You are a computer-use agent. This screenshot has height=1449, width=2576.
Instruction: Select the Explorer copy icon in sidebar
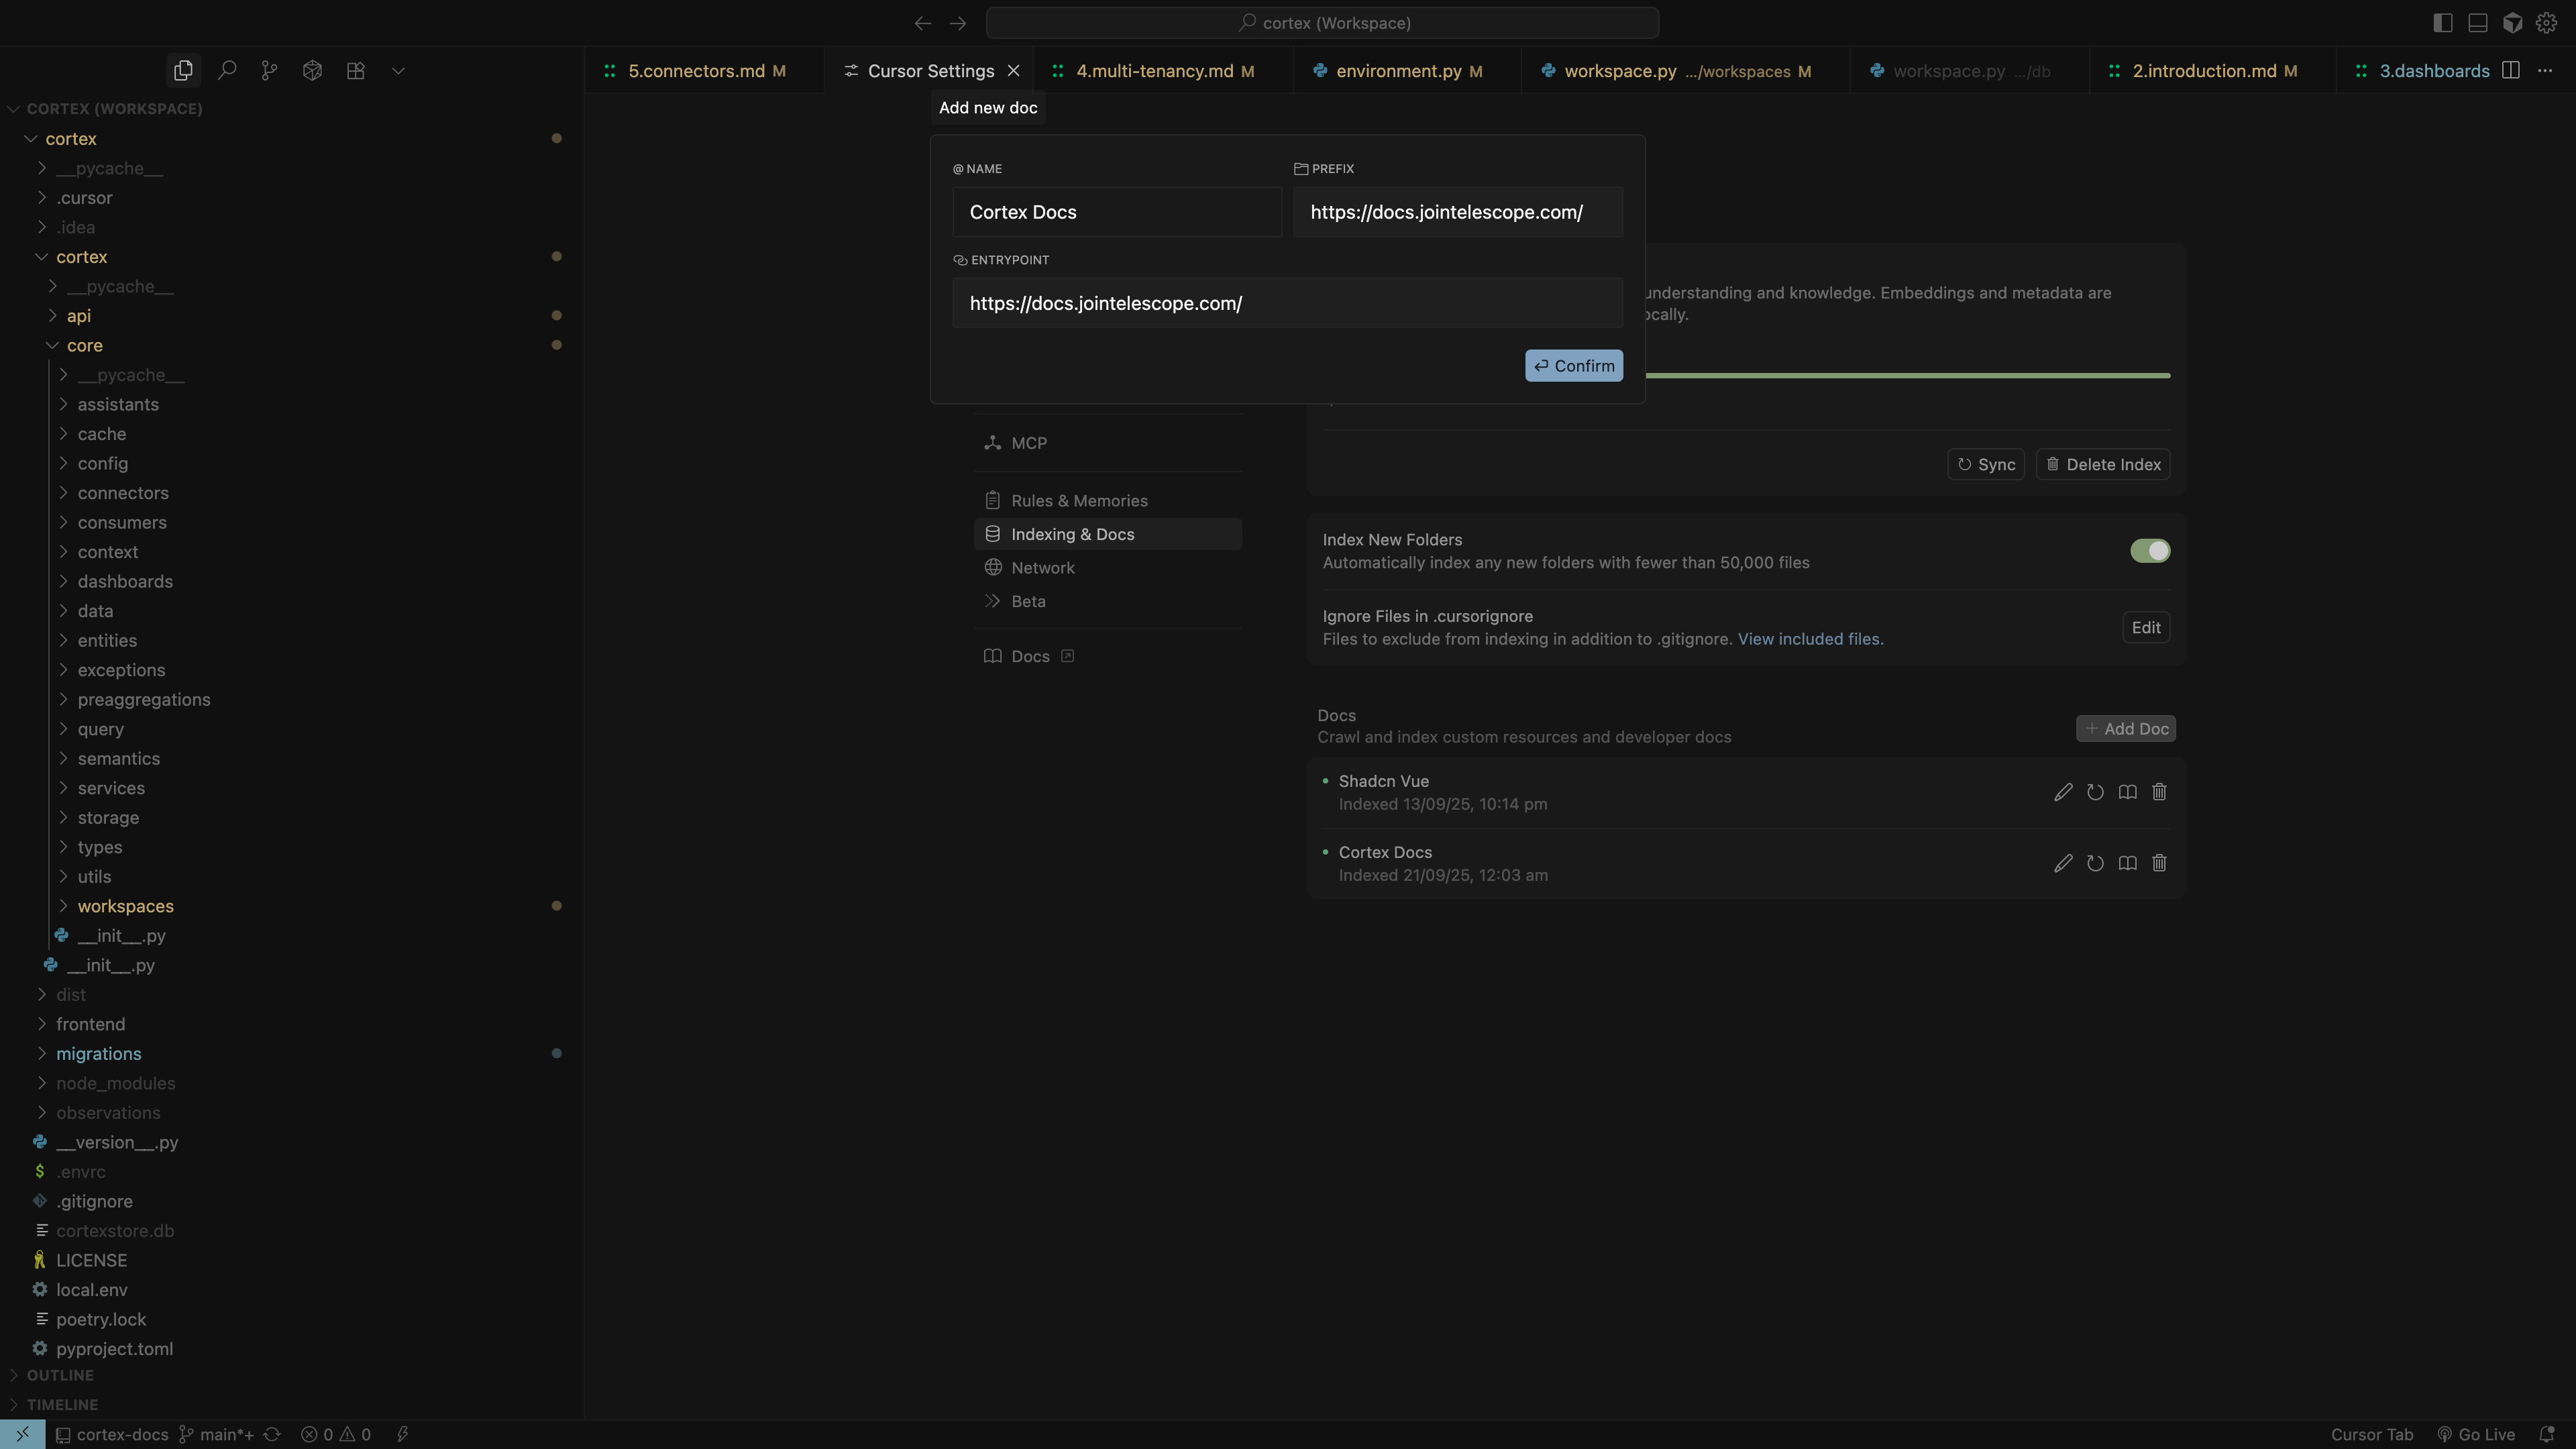[183, 70]
